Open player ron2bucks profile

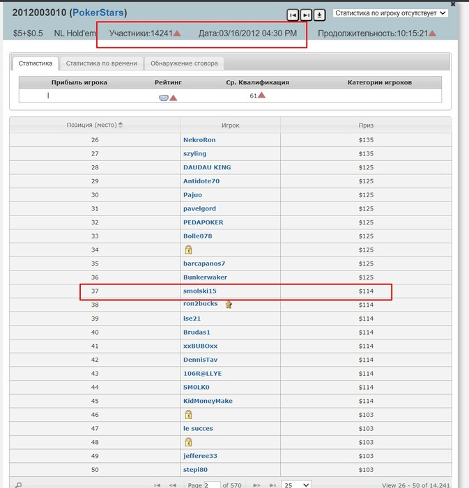coord(200,303)
